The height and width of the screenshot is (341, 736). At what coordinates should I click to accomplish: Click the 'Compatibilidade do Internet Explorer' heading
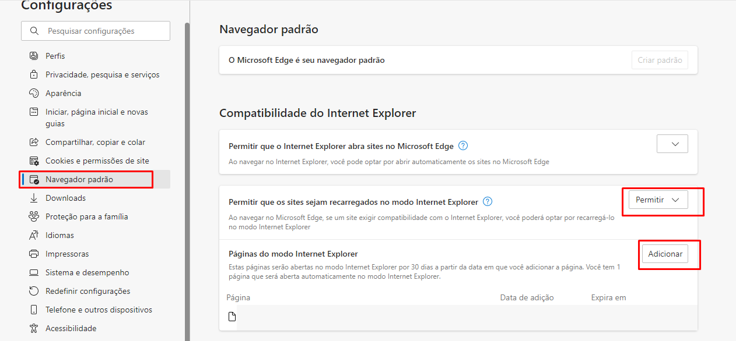pos(318,113)
